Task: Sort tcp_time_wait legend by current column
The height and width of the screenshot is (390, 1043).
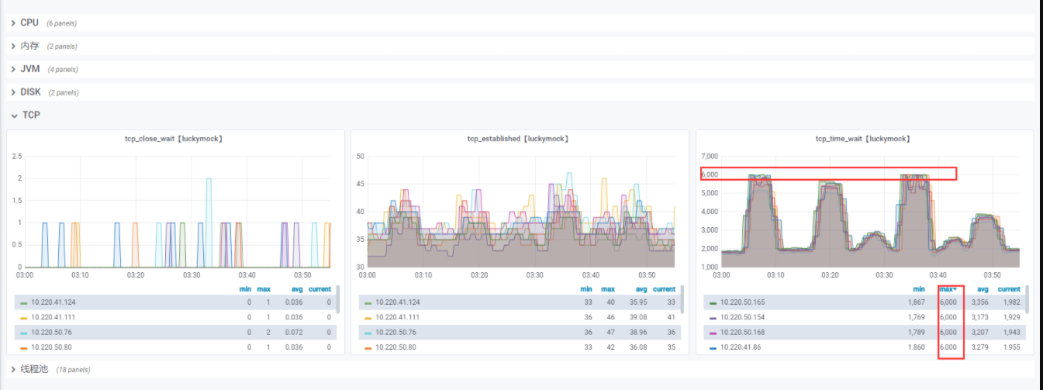Action: [x=1009, y=289]
